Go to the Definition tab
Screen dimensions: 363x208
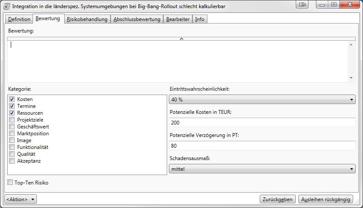(x=19, y=19)
